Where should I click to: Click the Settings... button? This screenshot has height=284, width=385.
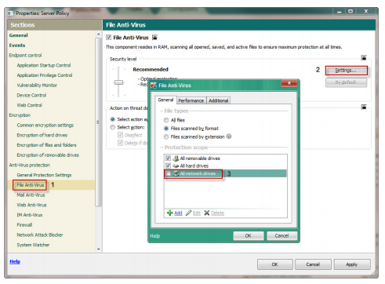click(x=346, y=71)
